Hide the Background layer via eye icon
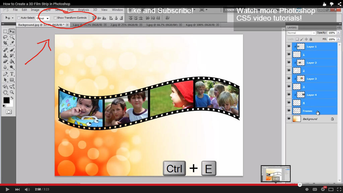Screen dimensions: 343x193 [289, 119]
